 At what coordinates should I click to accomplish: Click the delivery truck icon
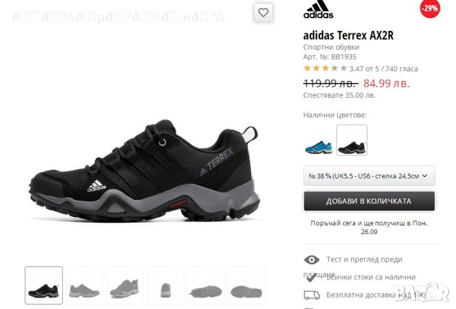[x=312, y=295]
